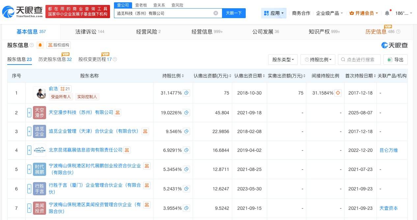Switch to 法律诉讼 tab
Screen dimensions: 417x220
click(x=90, y=32)
